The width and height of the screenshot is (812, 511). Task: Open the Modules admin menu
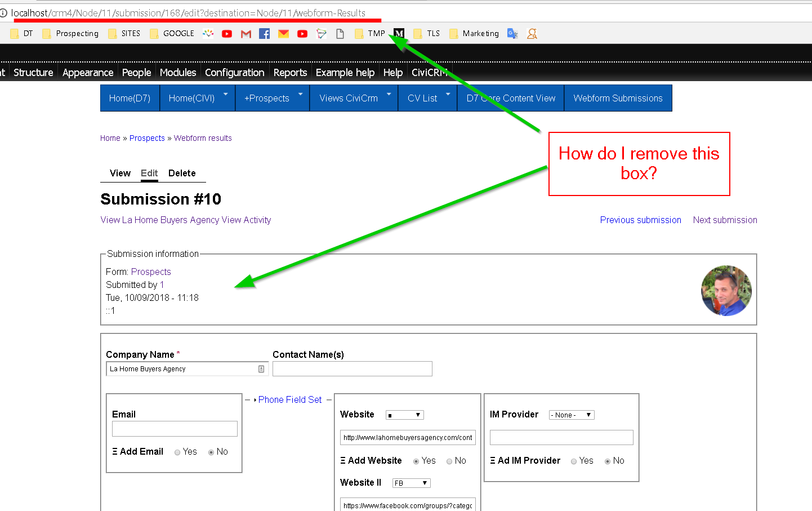point(178,73)
